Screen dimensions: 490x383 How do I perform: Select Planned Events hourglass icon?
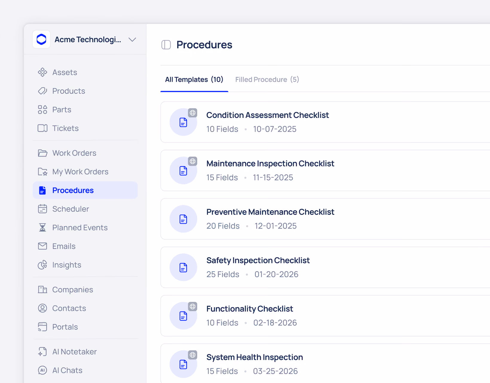(x=42, y=227)
